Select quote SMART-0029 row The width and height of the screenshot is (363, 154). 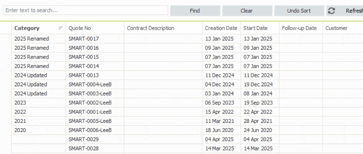(84, 139)
